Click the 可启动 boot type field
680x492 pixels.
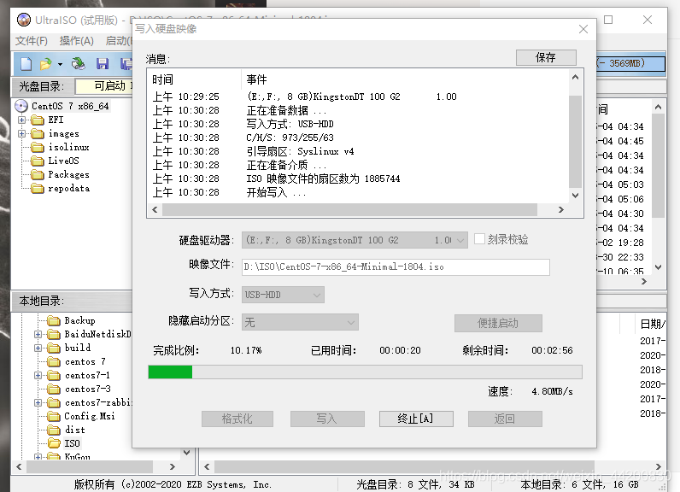(x=104, y=85)
